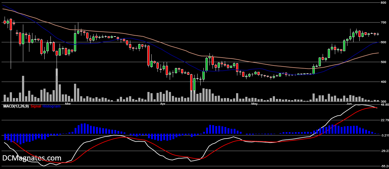Click the red Signal legend label
This screenshot has height=169, width=389.
coord(36,106)
